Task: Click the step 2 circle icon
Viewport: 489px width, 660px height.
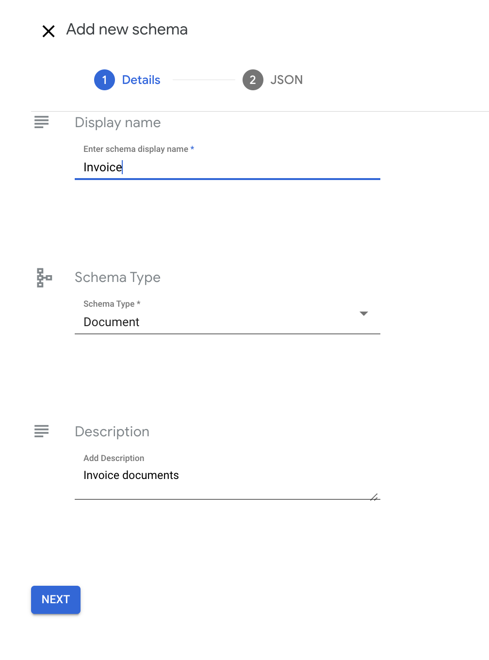Action: point(253,80)
